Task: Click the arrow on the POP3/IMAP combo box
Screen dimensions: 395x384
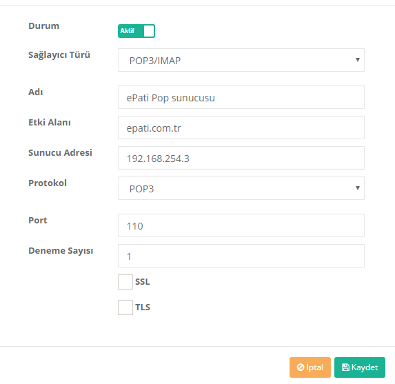Action: pyautogui.click(x=358, y=60)
